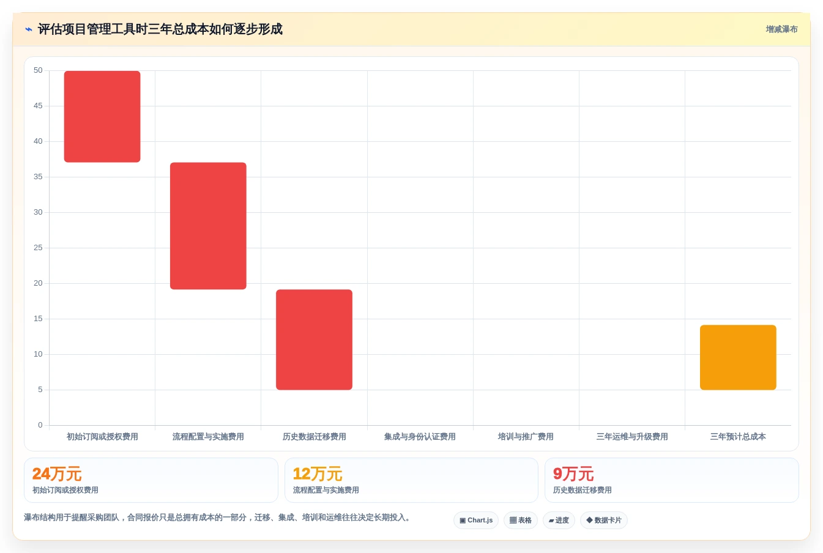
Task: Select the orange bar for 三年预计总成本
Action: (x=738, y=357)
